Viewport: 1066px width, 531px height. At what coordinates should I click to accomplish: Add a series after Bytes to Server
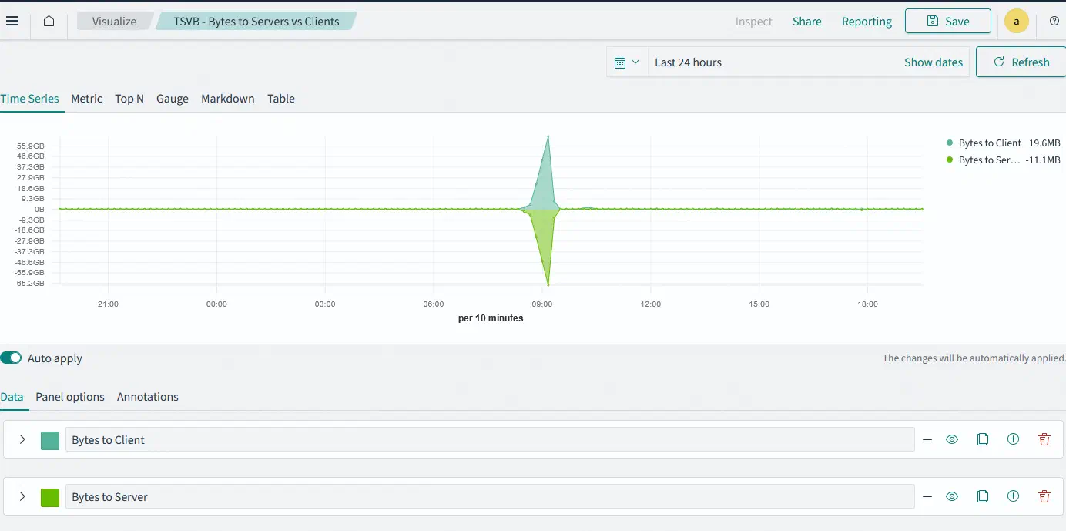tap(1014, 496)
